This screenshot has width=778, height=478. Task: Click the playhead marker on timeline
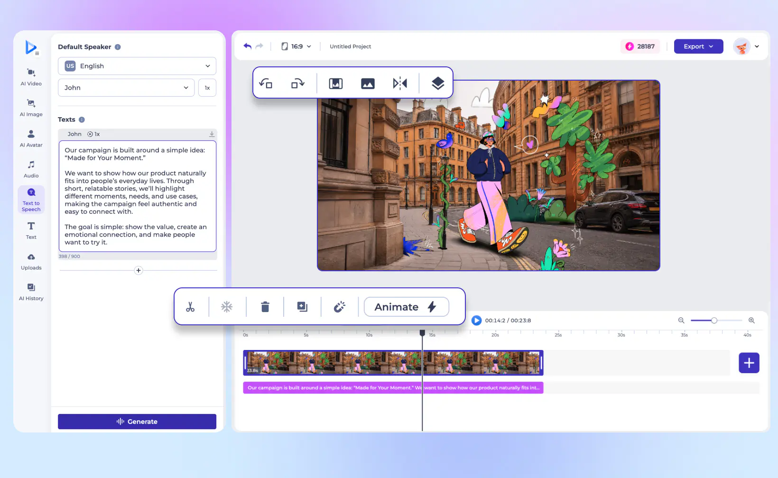(422, 333)
